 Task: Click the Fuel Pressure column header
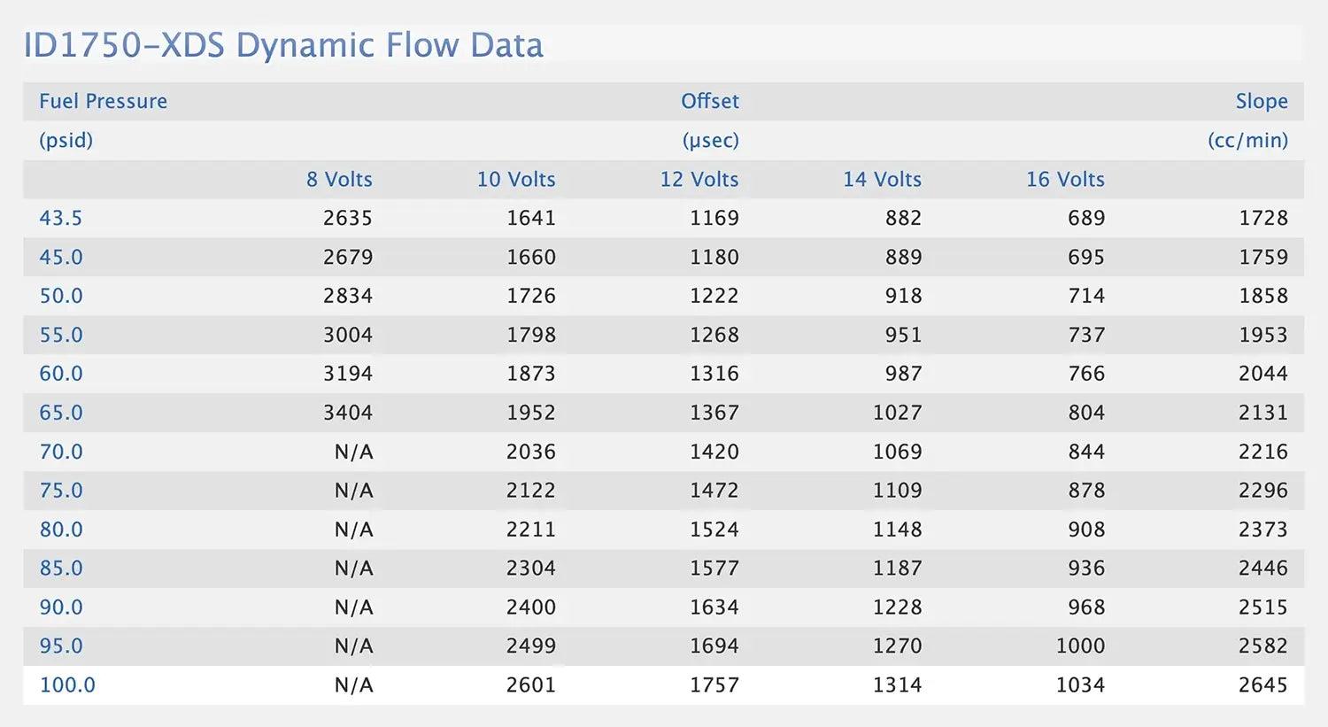[103, 101]
